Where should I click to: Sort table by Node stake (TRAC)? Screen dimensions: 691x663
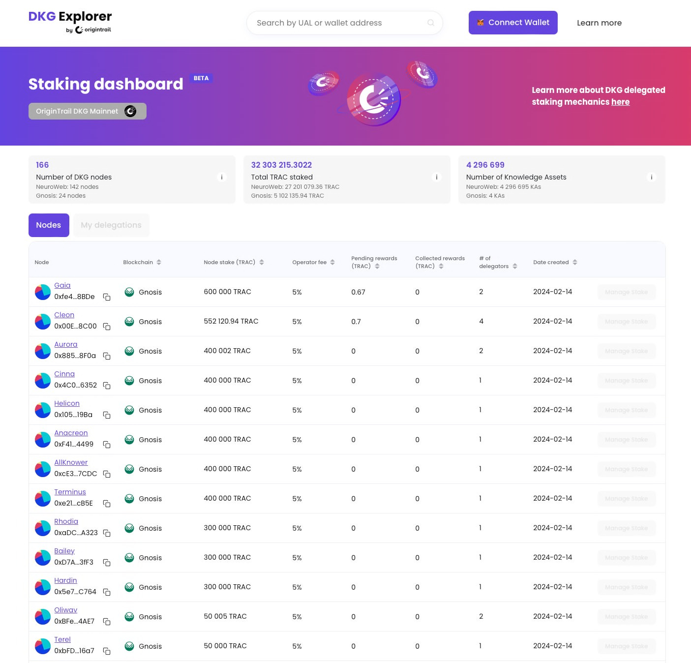[262, 262]
